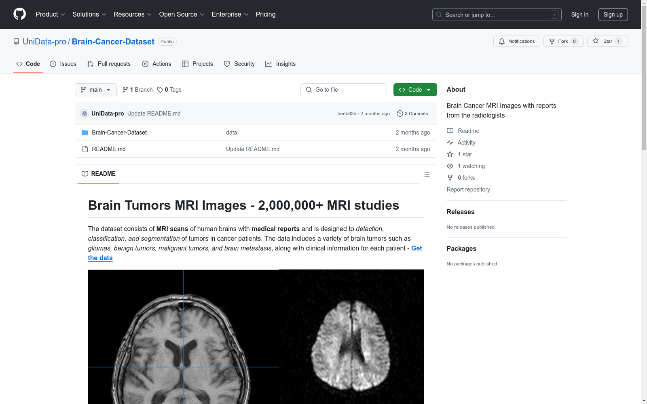The height and width of the screenshot is (404, 647).
Task: Open the main branch selector dropdown
Action: pos(96,90)
